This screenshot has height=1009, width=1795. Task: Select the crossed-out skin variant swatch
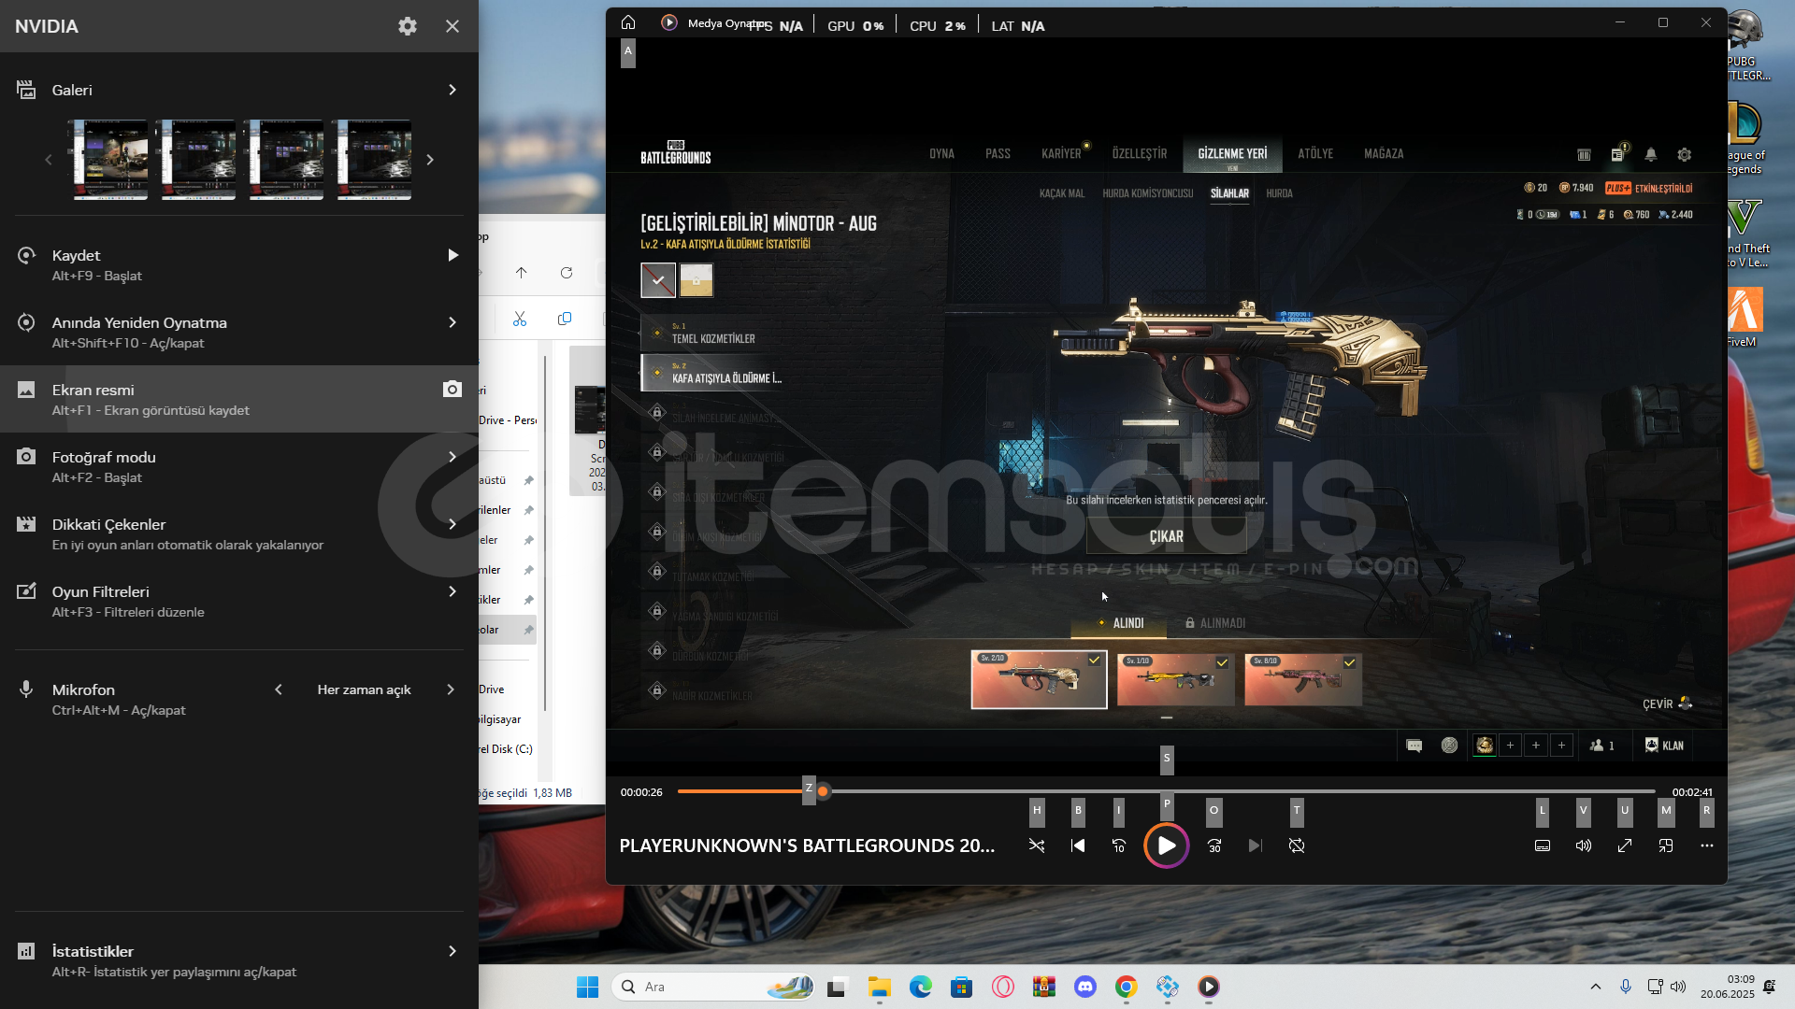(658, 279)
